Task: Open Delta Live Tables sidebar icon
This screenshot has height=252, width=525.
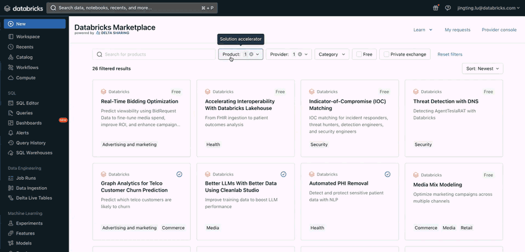Action: [x=11, y=198]
